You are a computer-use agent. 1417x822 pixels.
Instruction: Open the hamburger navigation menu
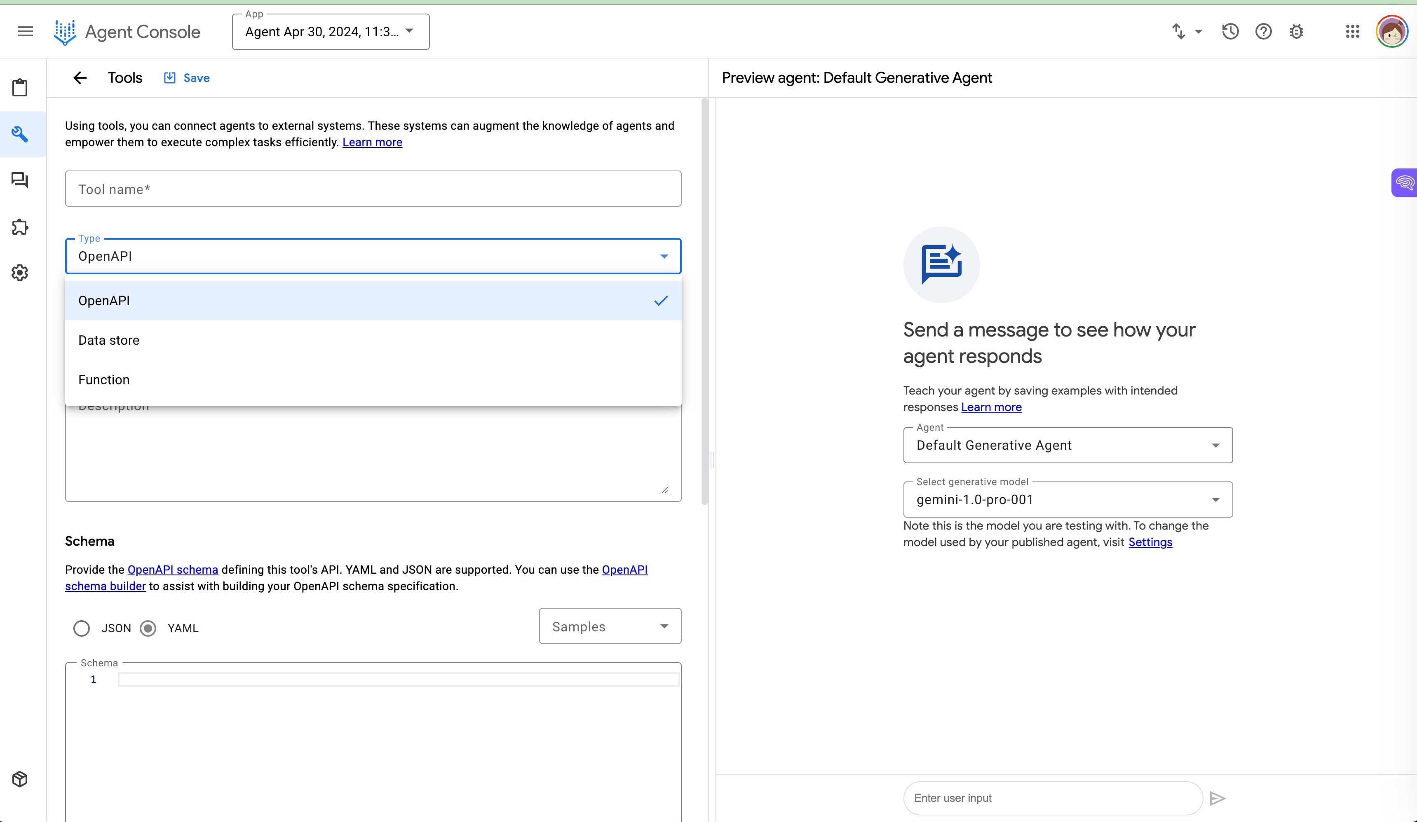pyautogui.click(x=25, y=31)
